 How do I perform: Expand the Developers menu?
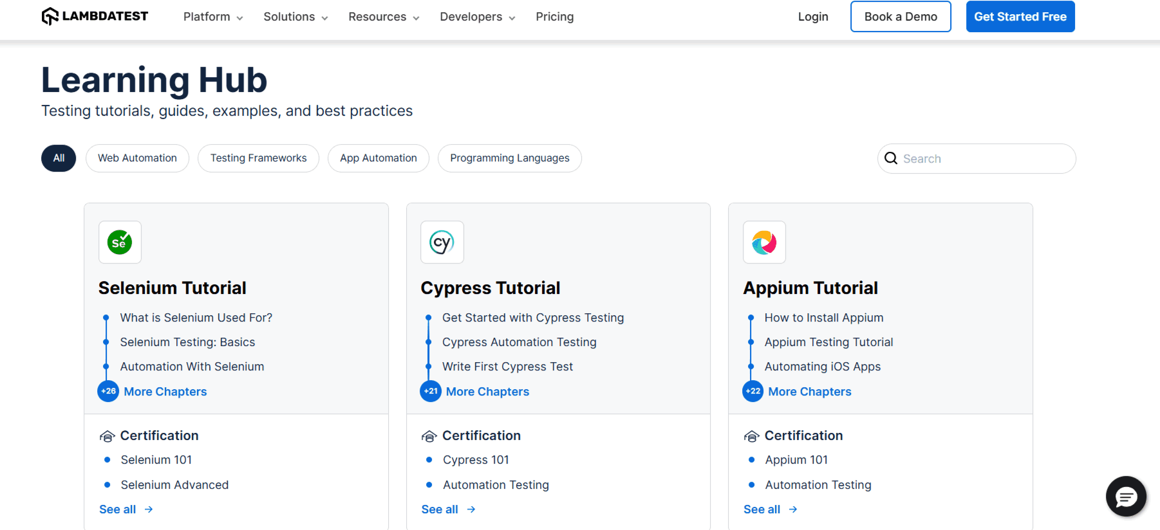point(478,17)
